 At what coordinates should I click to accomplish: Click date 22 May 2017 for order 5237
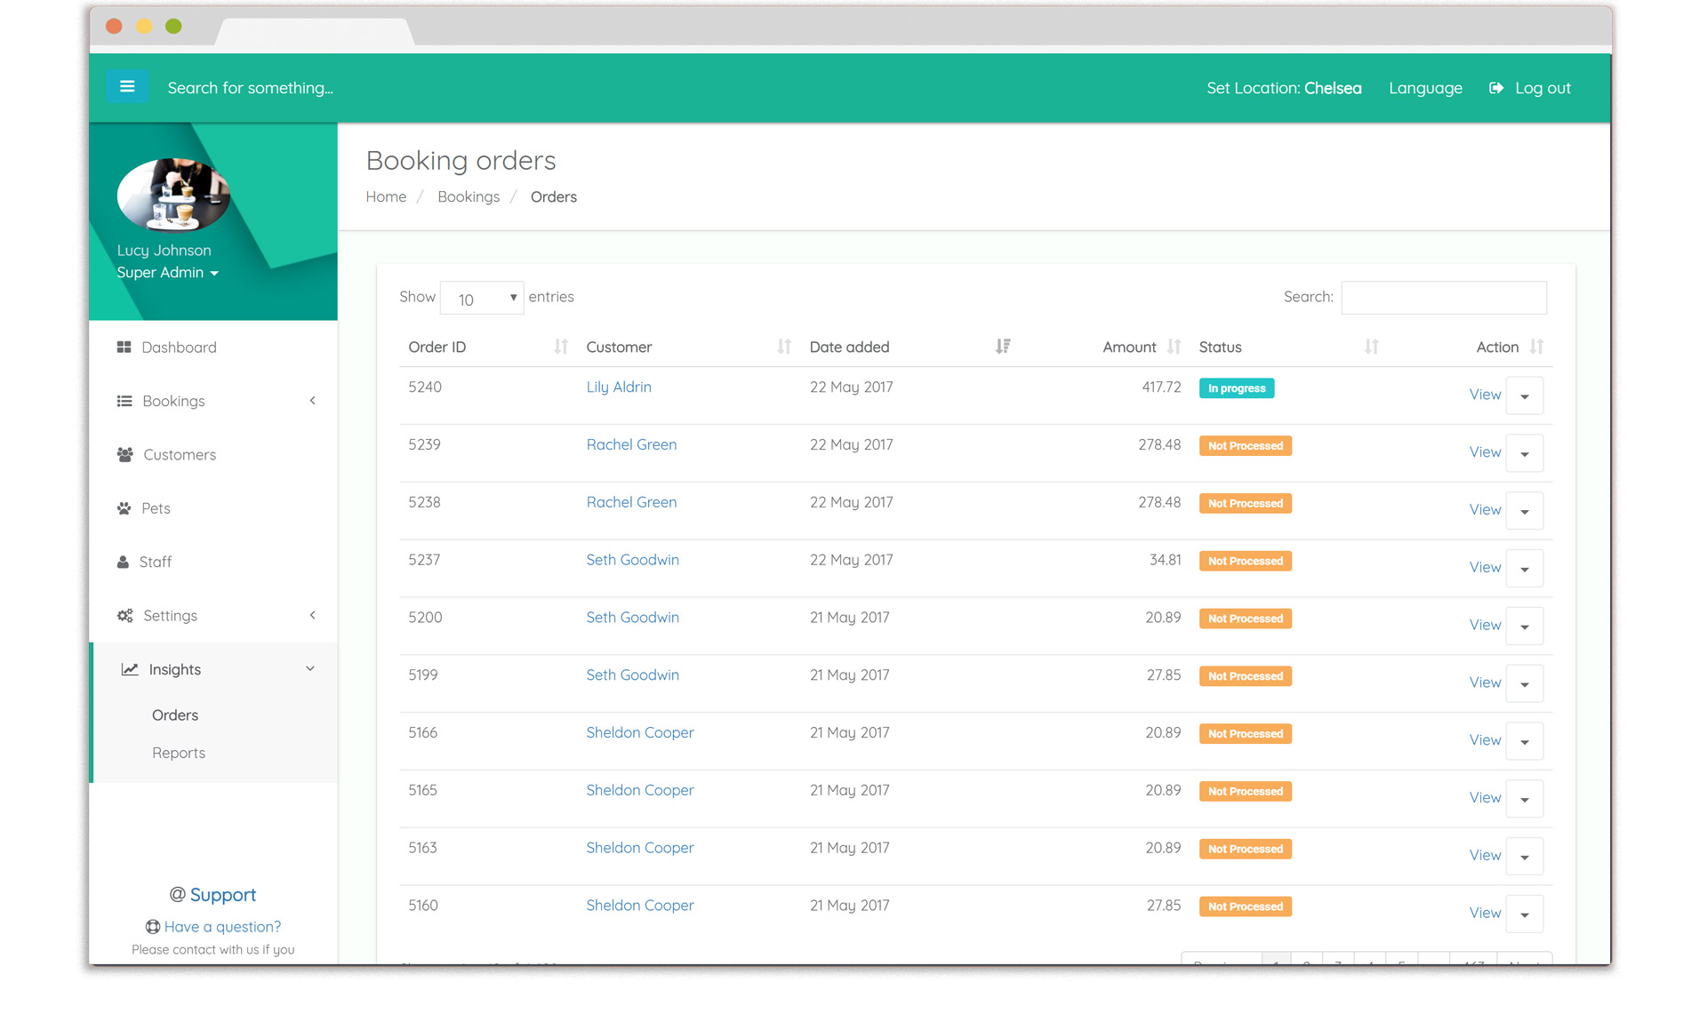click(x=851, y=560)
